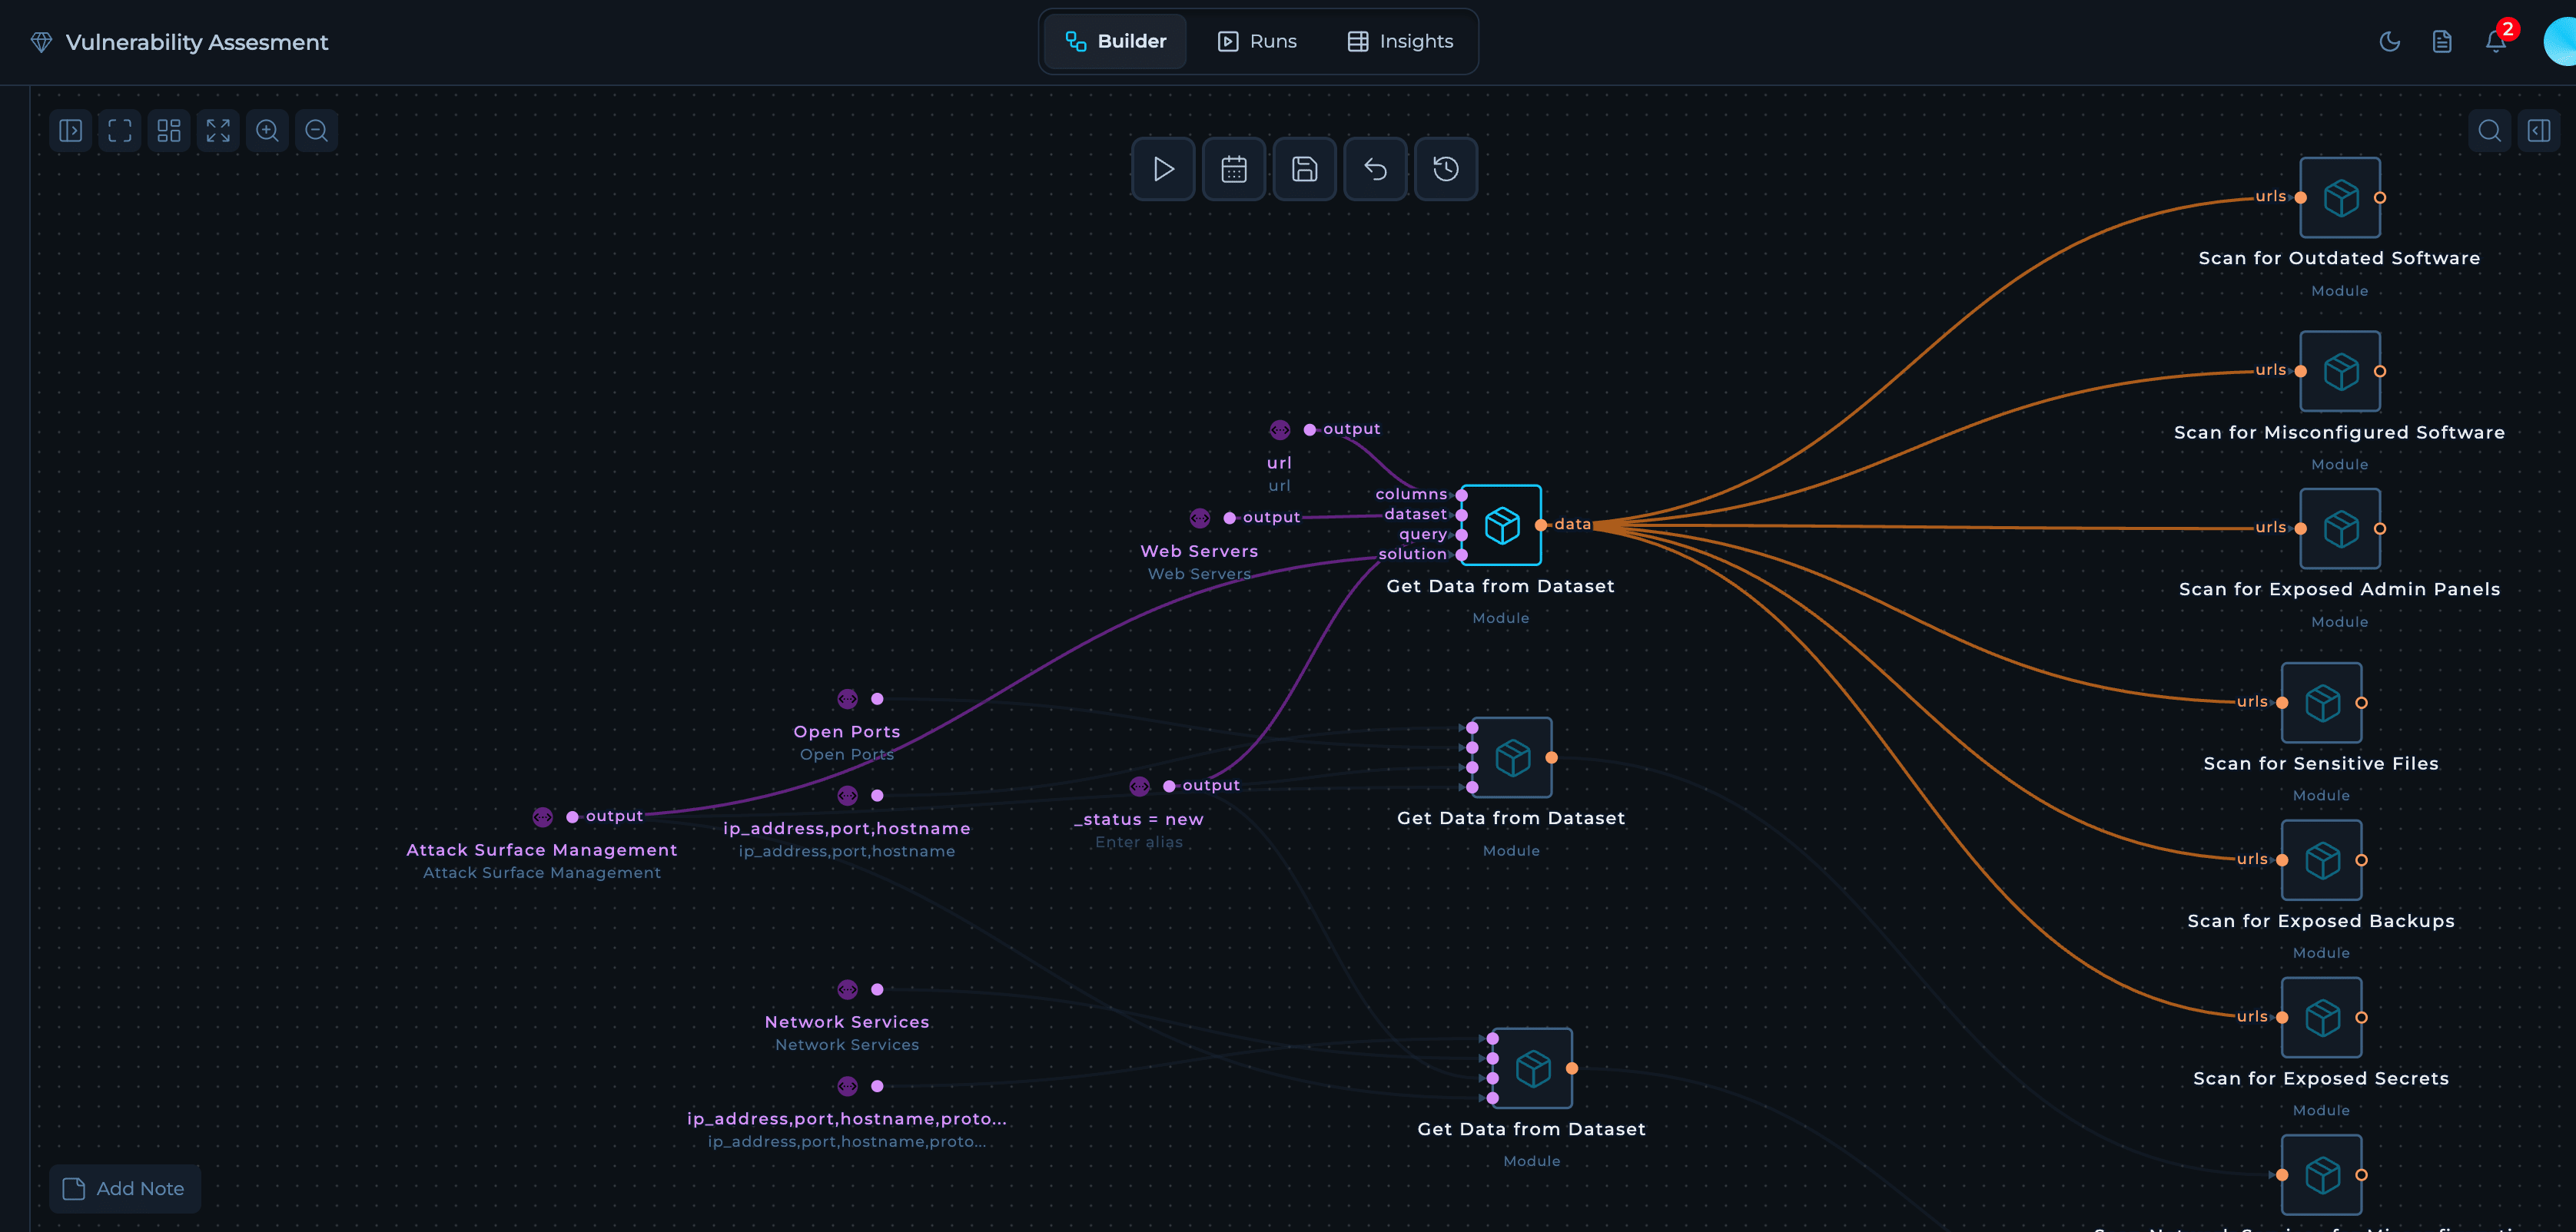This screenshot has width=2576, height=1232.
Task: Toggle dark mode moon icon
Action: pyautogui.click(x=2389, y=42)
